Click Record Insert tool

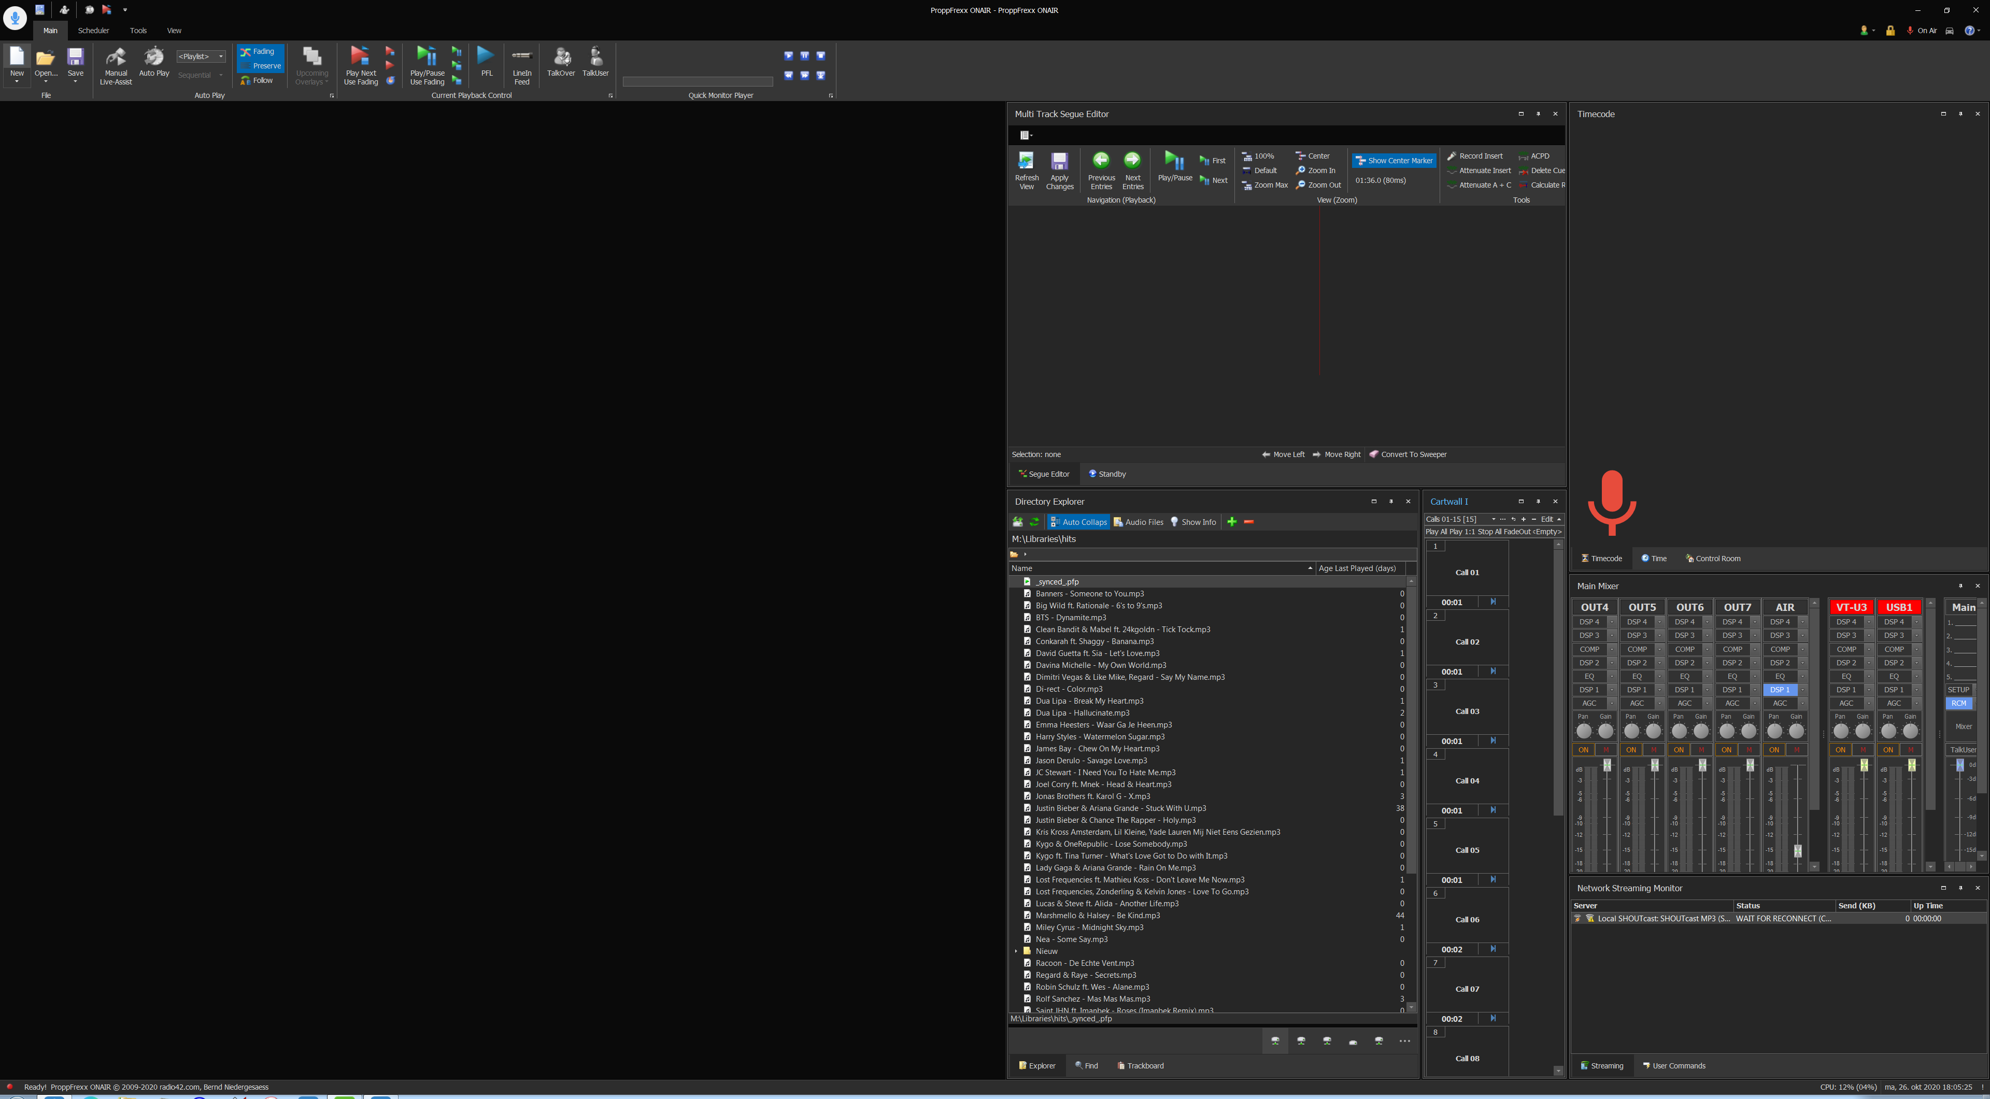coord(1475,156)
